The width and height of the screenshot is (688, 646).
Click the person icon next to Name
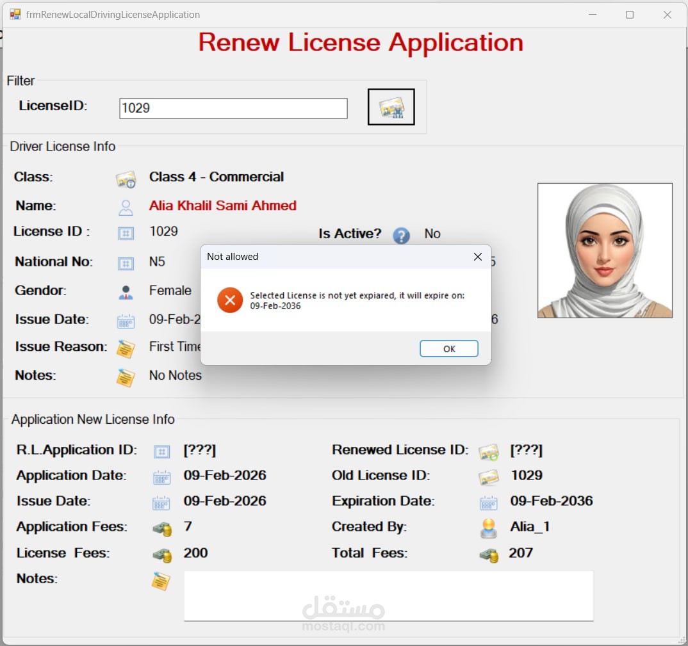click(126, 207)
